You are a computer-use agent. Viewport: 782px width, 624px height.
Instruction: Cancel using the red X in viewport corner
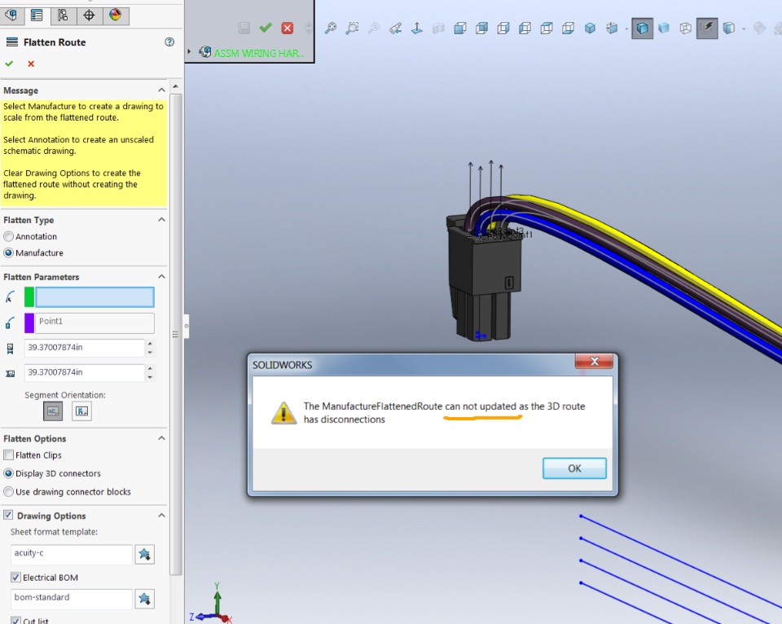288,28
